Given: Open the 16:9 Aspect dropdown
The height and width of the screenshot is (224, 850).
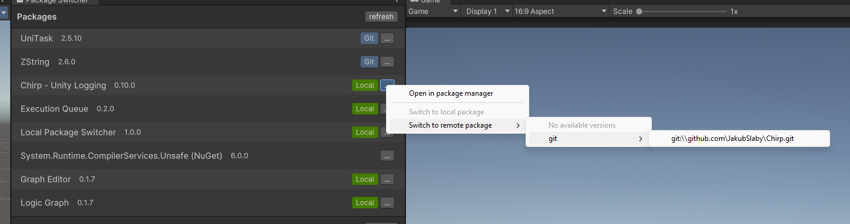Looking at the screenshot, I should pos(560,11).
